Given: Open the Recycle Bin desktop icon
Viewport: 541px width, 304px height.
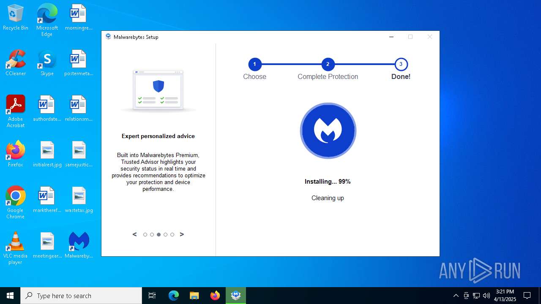Looking at the screenshot, I should point(16,18).
